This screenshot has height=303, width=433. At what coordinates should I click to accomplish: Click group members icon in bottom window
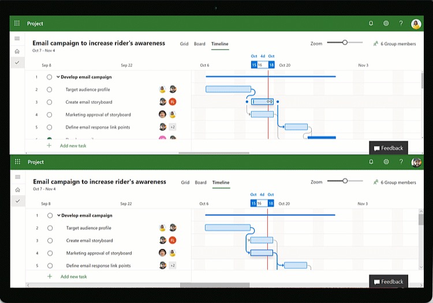coord(376,182)
